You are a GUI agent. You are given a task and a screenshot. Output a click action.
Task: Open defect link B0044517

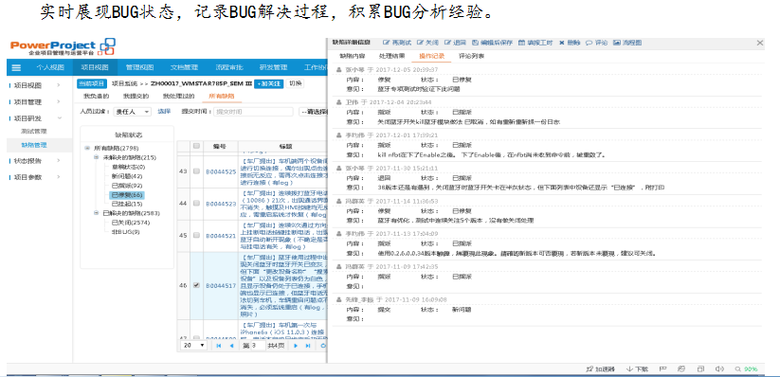point(222,285)
